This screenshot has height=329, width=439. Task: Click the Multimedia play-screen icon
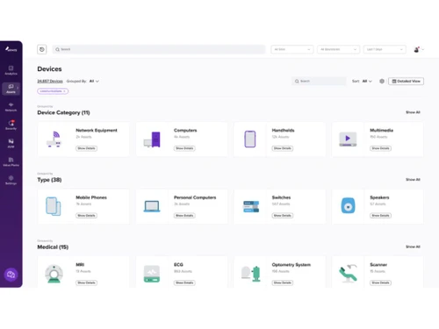tap(348, 139)
